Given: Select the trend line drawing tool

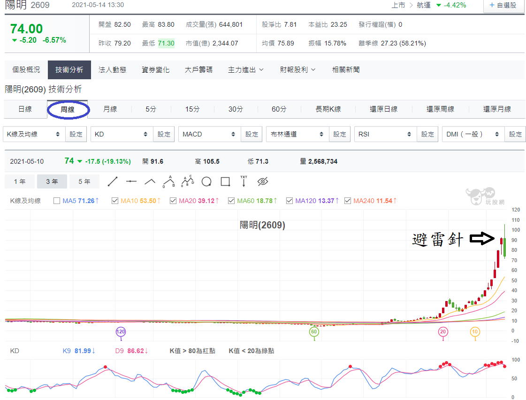Looking at the screenshot, I should click(x=112, y=182).
